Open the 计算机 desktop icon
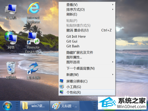 point(11,11)
